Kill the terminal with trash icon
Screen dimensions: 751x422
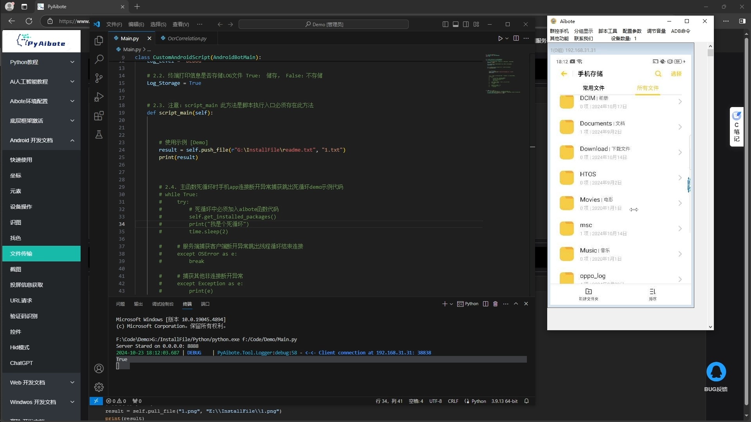click(x=495, y=304)
